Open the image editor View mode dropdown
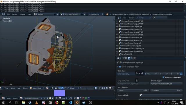The height and width of the screenshot is (105, 186). [63, 98]
